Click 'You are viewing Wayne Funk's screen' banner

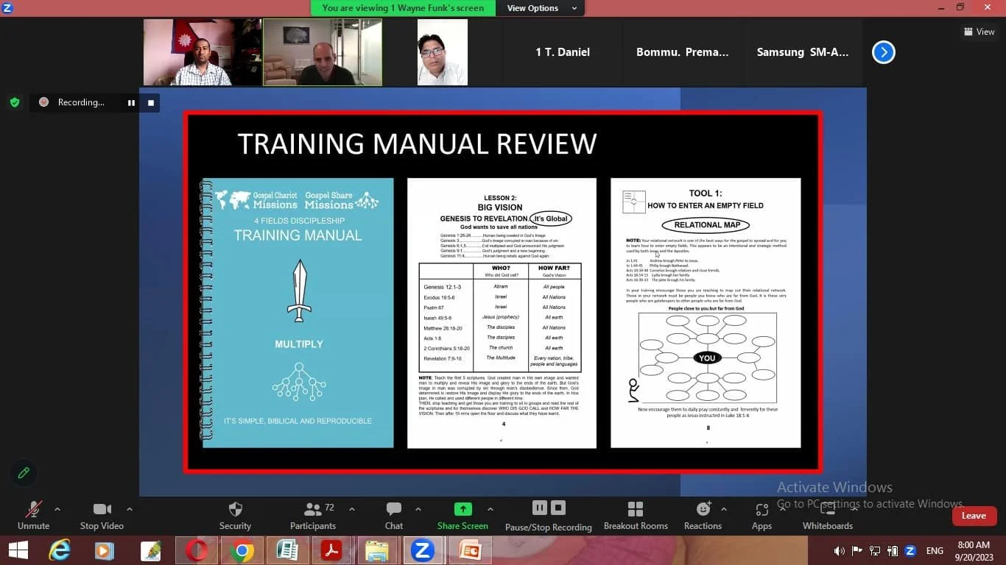(404, 8)
